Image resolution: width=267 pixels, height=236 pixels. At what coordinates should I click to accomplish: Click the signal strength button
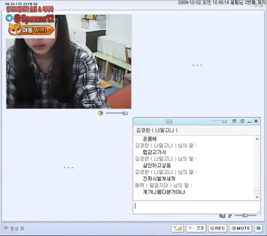pos(178,228)
